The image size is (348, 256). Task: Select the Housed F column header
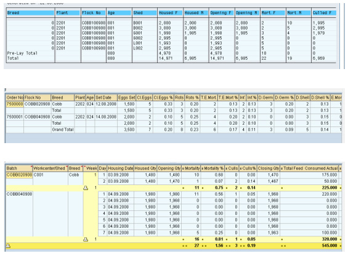pos(170,13)
